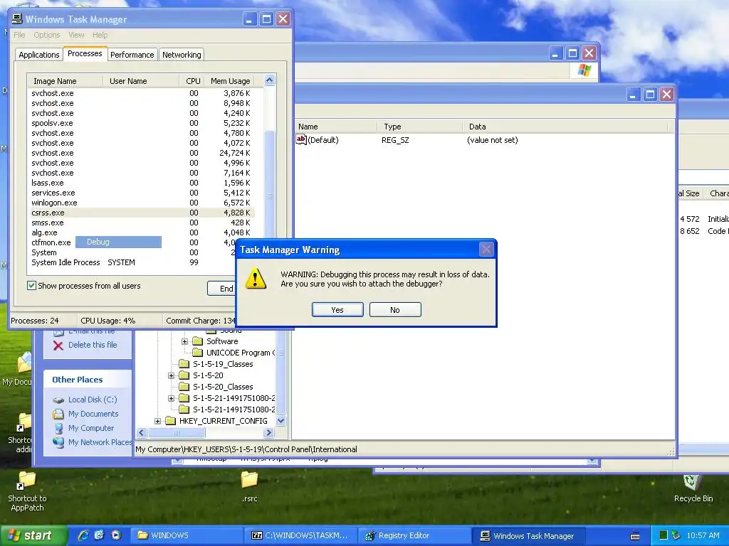Open Task Manager Options menu
This screenshot has height=546, width=729.
point(46,35)
